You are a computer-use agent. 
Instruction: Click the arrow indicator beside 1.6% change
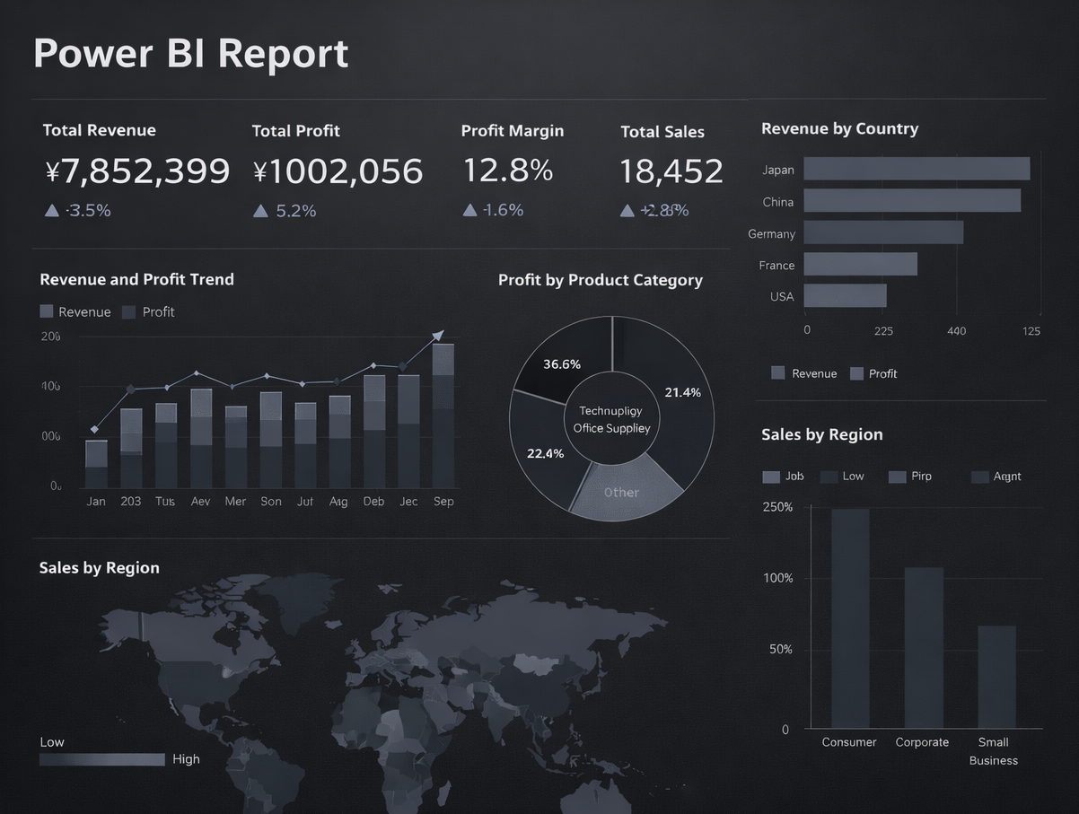(x=469, y=210)
